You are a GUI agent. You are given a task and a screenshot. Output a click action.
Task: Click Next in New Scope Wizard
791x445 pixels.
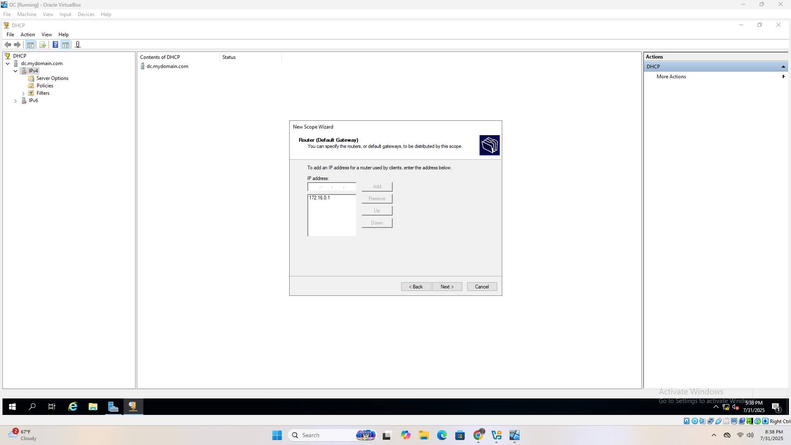(447, 287)
